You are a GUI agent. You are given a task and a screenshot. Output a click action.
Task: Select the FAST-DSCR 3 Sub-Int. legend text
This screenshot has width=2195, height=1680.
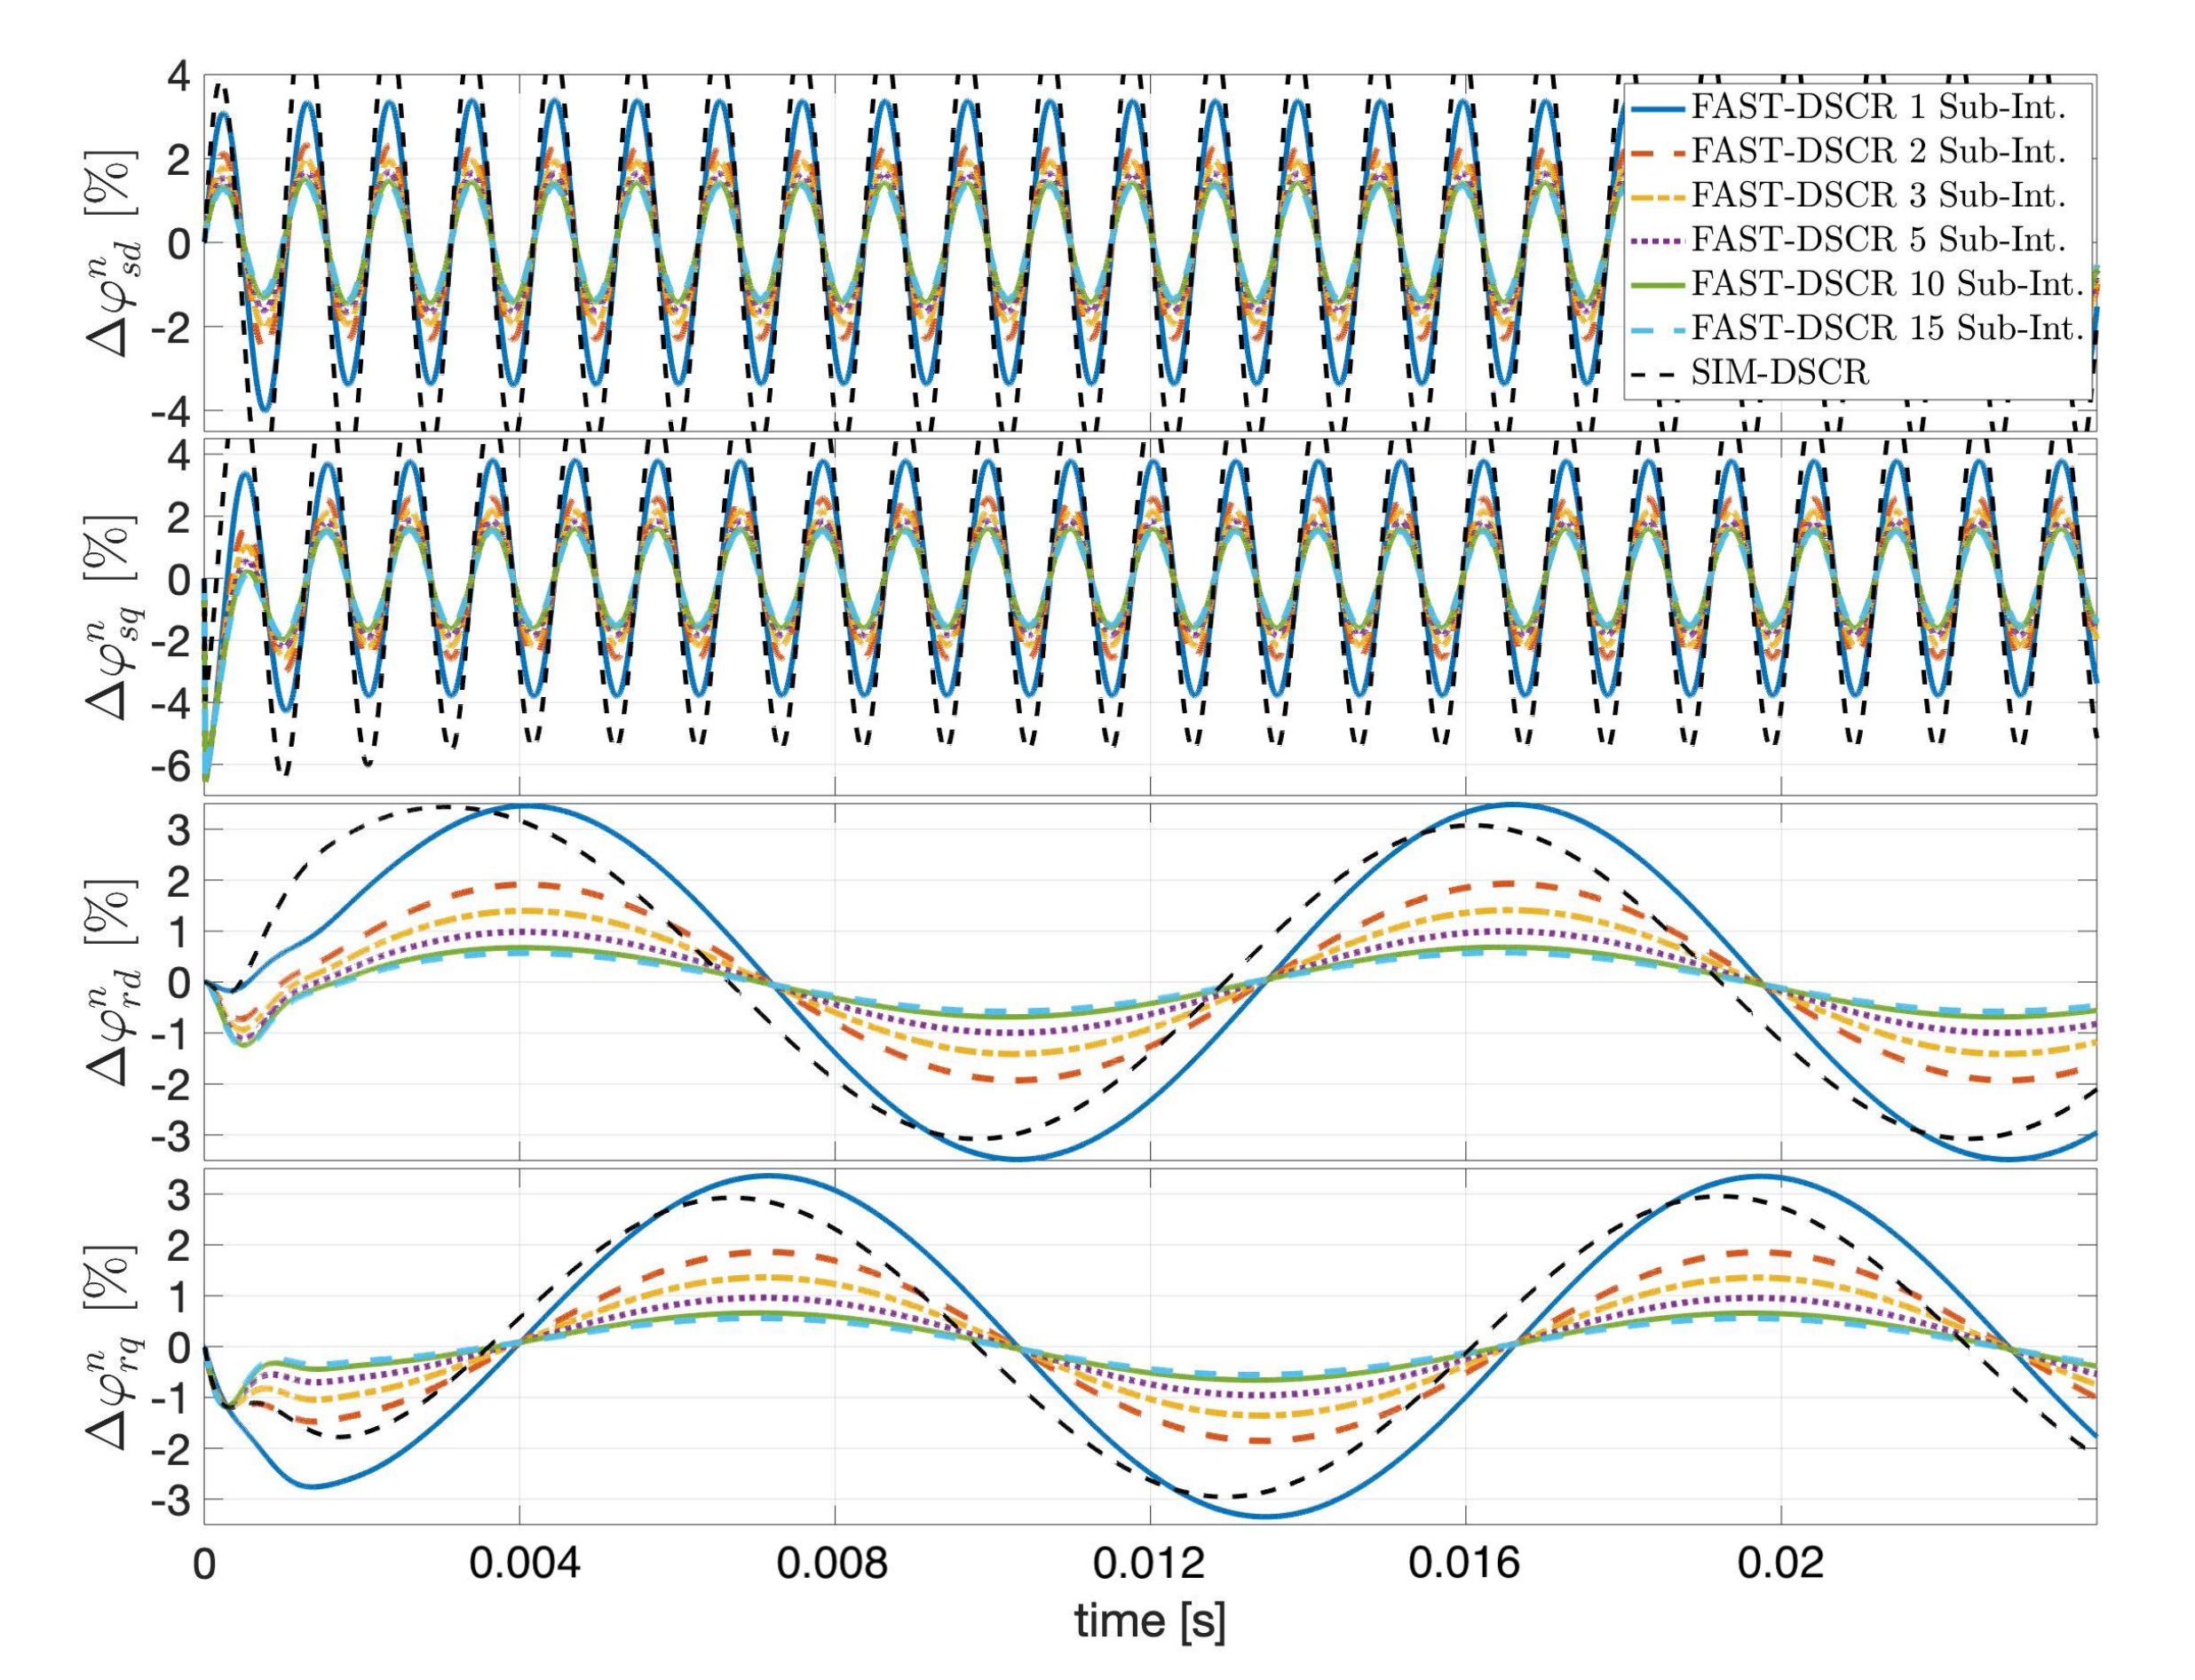pyautogui.click(x=1878, y=196)
